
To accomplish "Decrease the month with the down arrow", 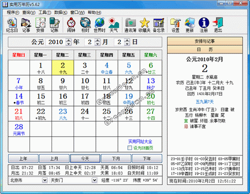I will [97, 44].
